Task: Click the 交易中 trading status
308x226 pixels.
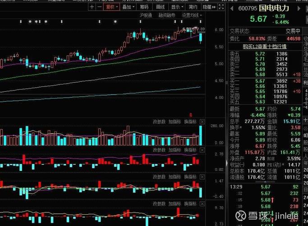Action: [x=293, y=31]
